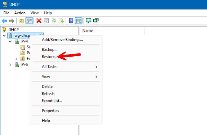Click the Name column header
This screenshot has width=207, height=135.
click(x=87, y=30)
